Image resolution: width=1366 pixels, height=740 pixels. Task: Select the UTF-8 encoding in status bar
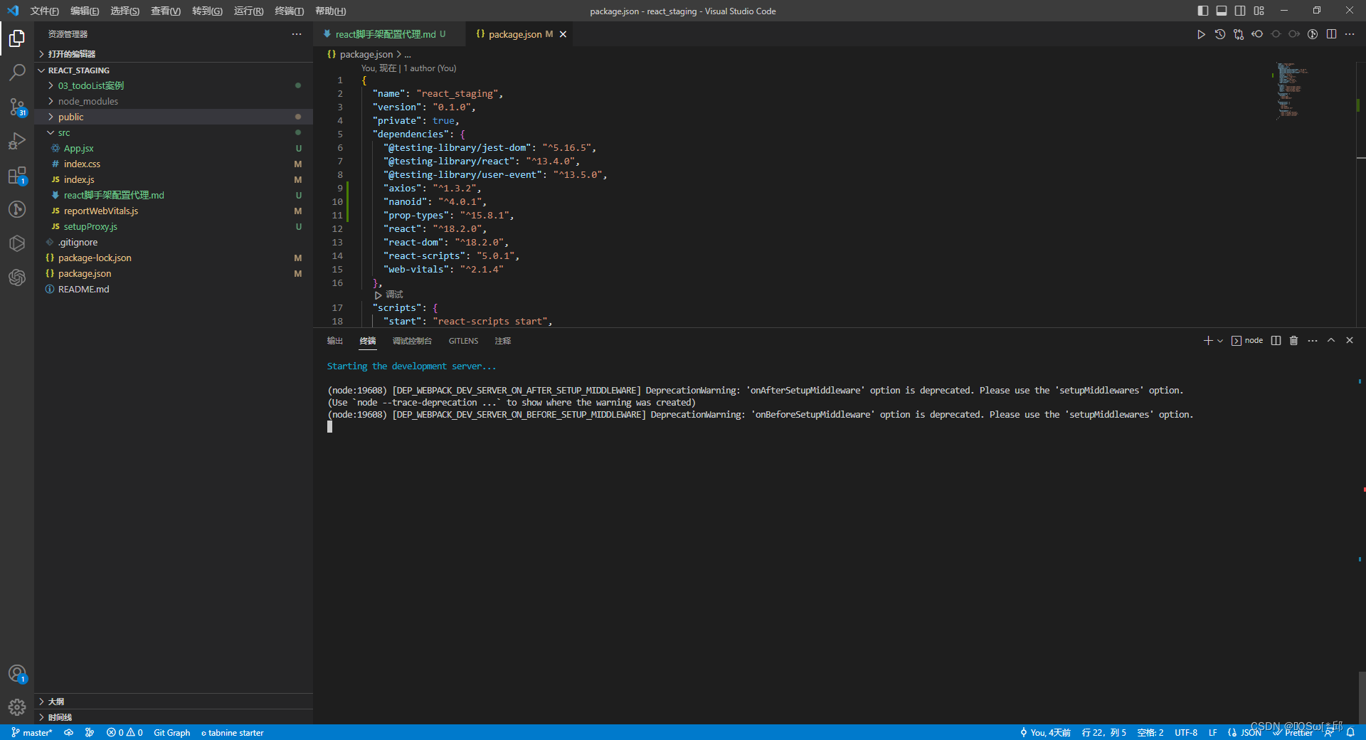[x=1185, y=732]
